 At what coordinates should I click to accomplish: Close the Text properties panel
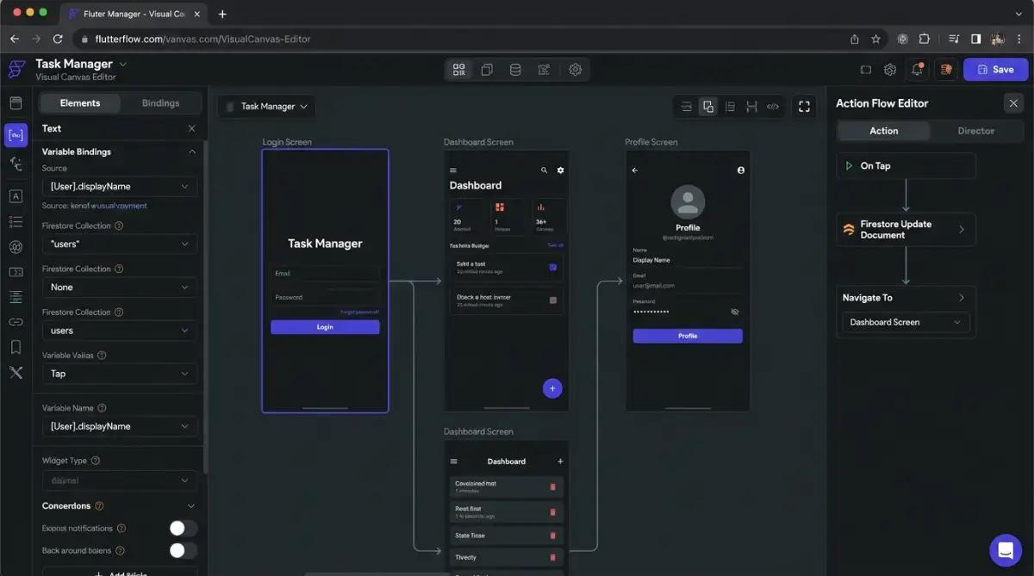coord(191,128)
